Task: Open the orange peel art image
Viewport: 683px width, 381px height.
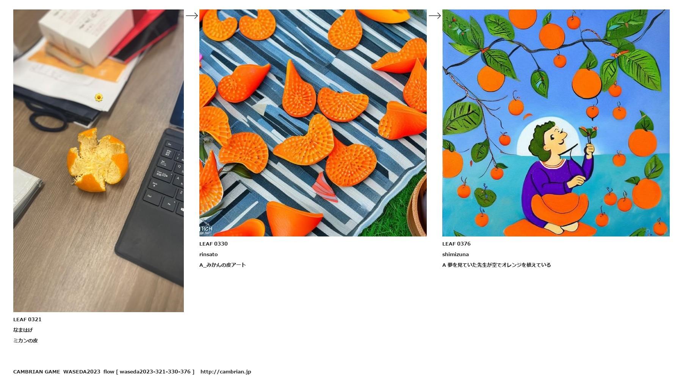Action: click(x=313, y=123)
